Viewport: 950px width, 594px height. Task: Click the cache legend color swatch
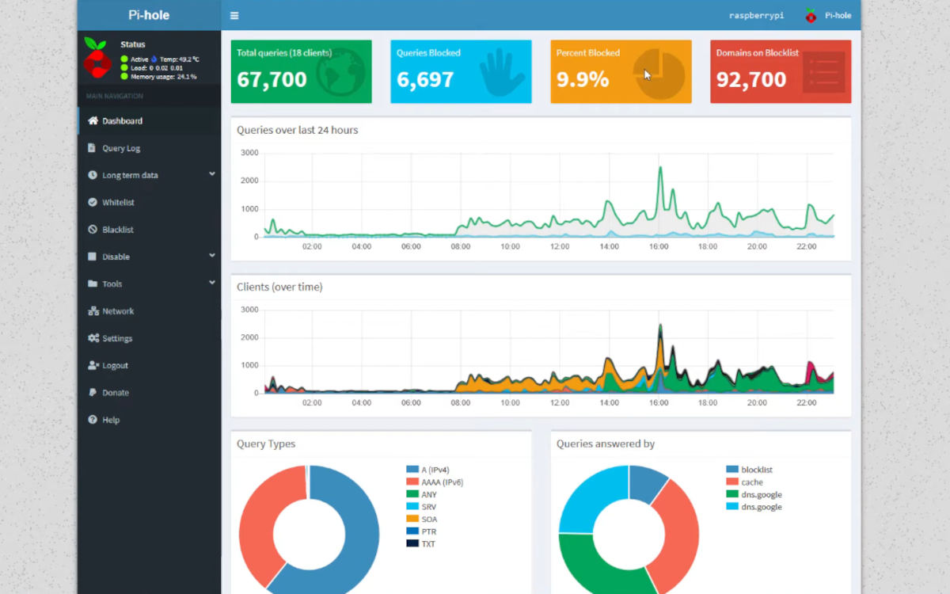pyautogui.click(x=731, y=482)
